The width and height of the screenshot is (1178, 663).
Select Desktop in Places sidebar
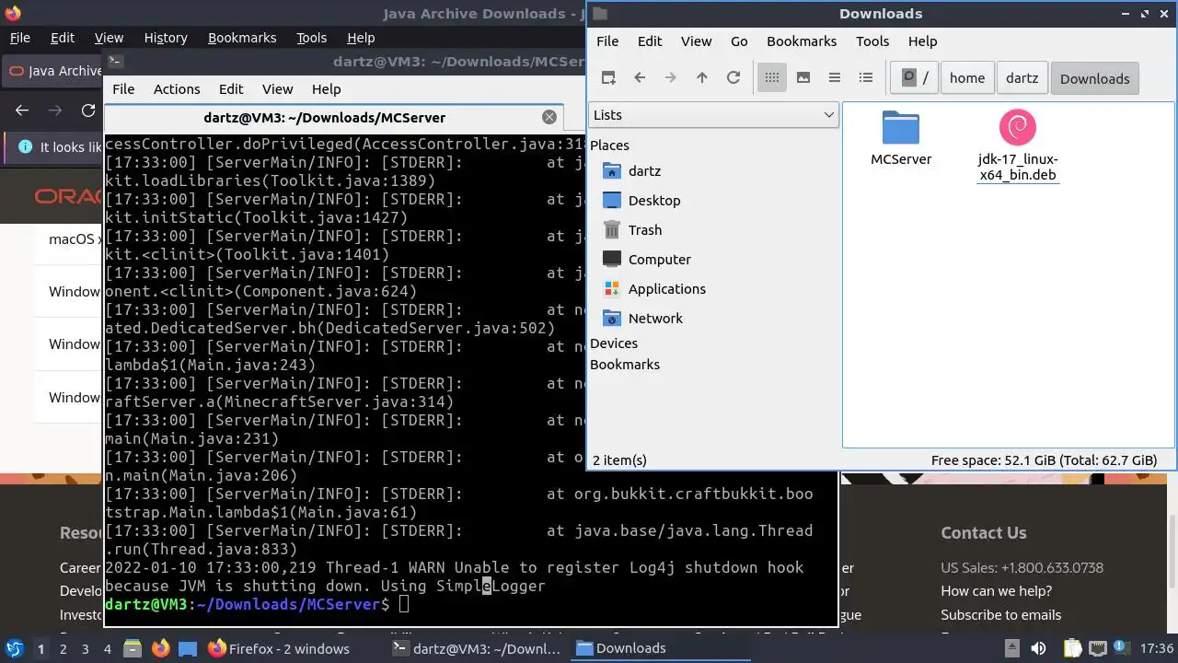pyautogui.click(x=641, y=201)
